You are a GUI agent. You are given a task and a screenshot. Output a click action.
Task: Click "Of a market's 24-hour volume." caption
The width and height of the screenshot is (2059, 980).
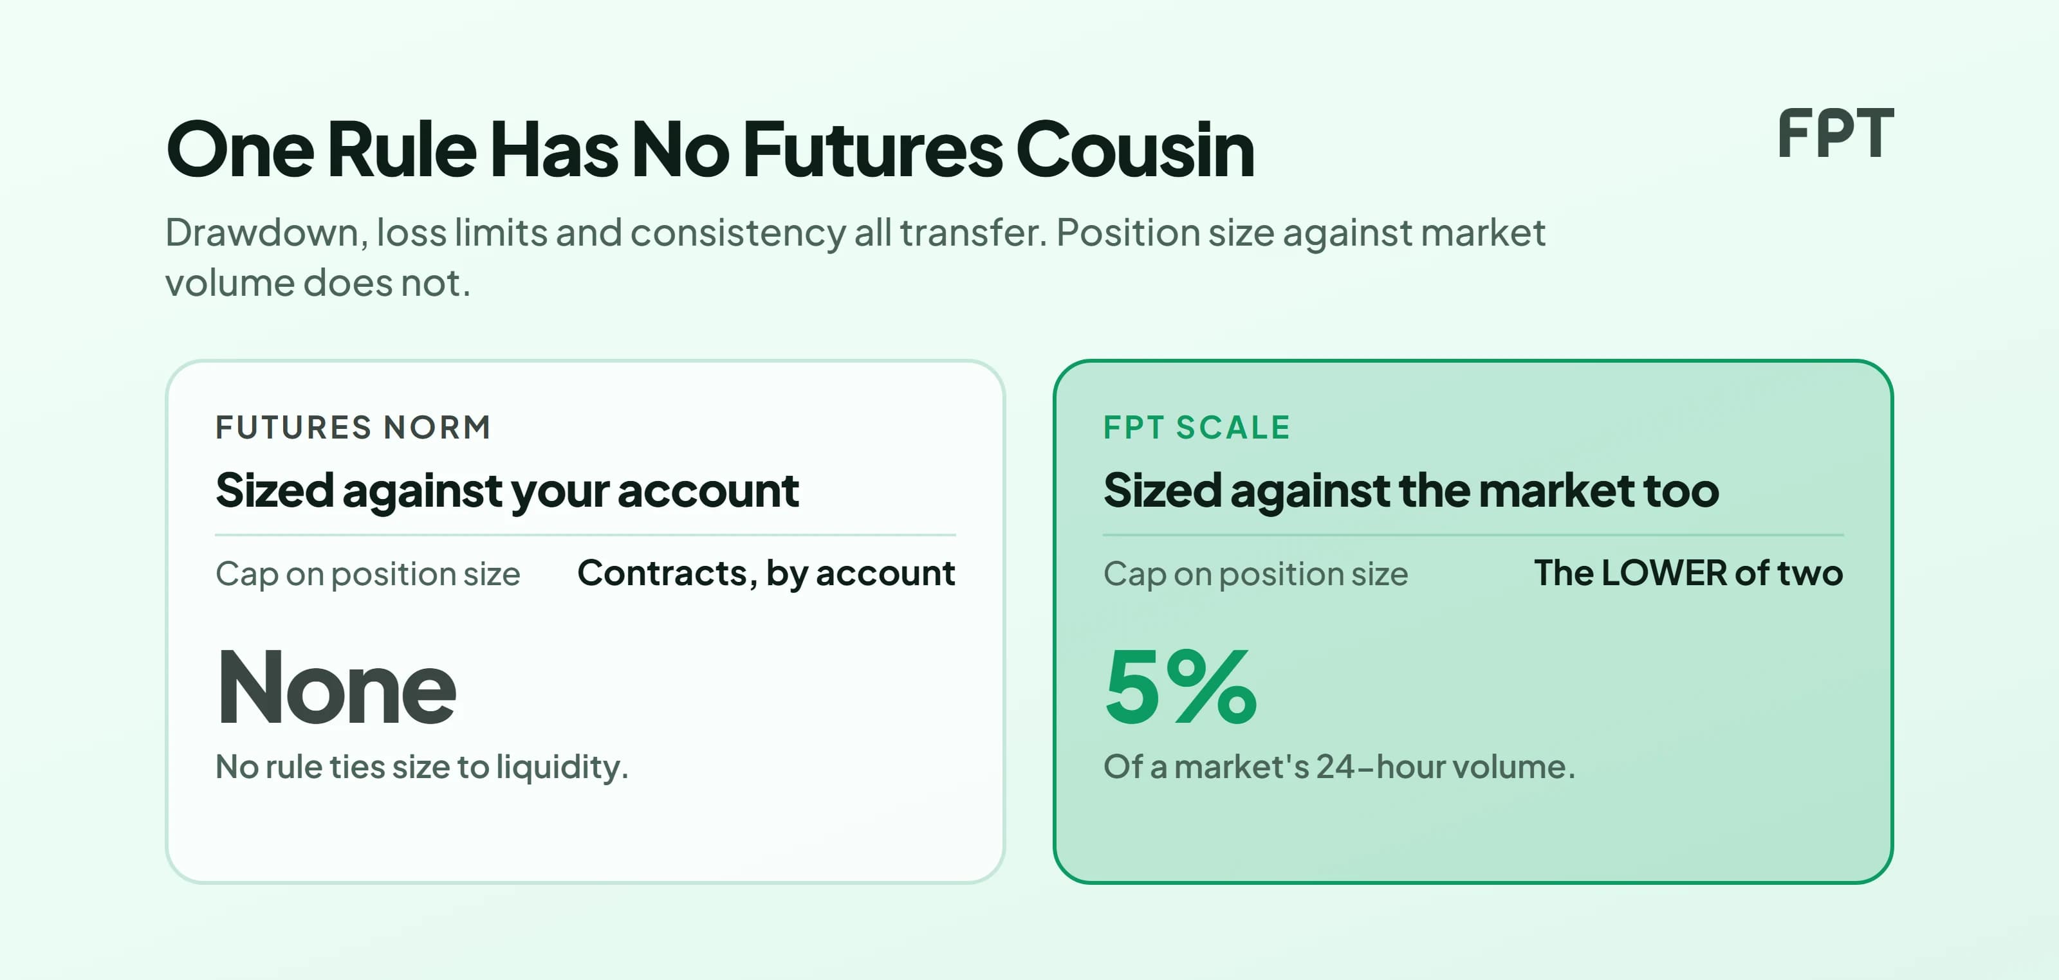[1340, 767]
